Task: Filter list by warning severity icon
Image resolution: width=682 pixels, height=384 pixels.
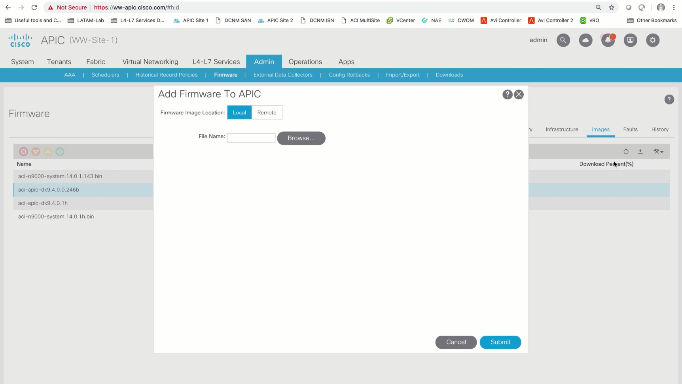Action: pos(47,152)
